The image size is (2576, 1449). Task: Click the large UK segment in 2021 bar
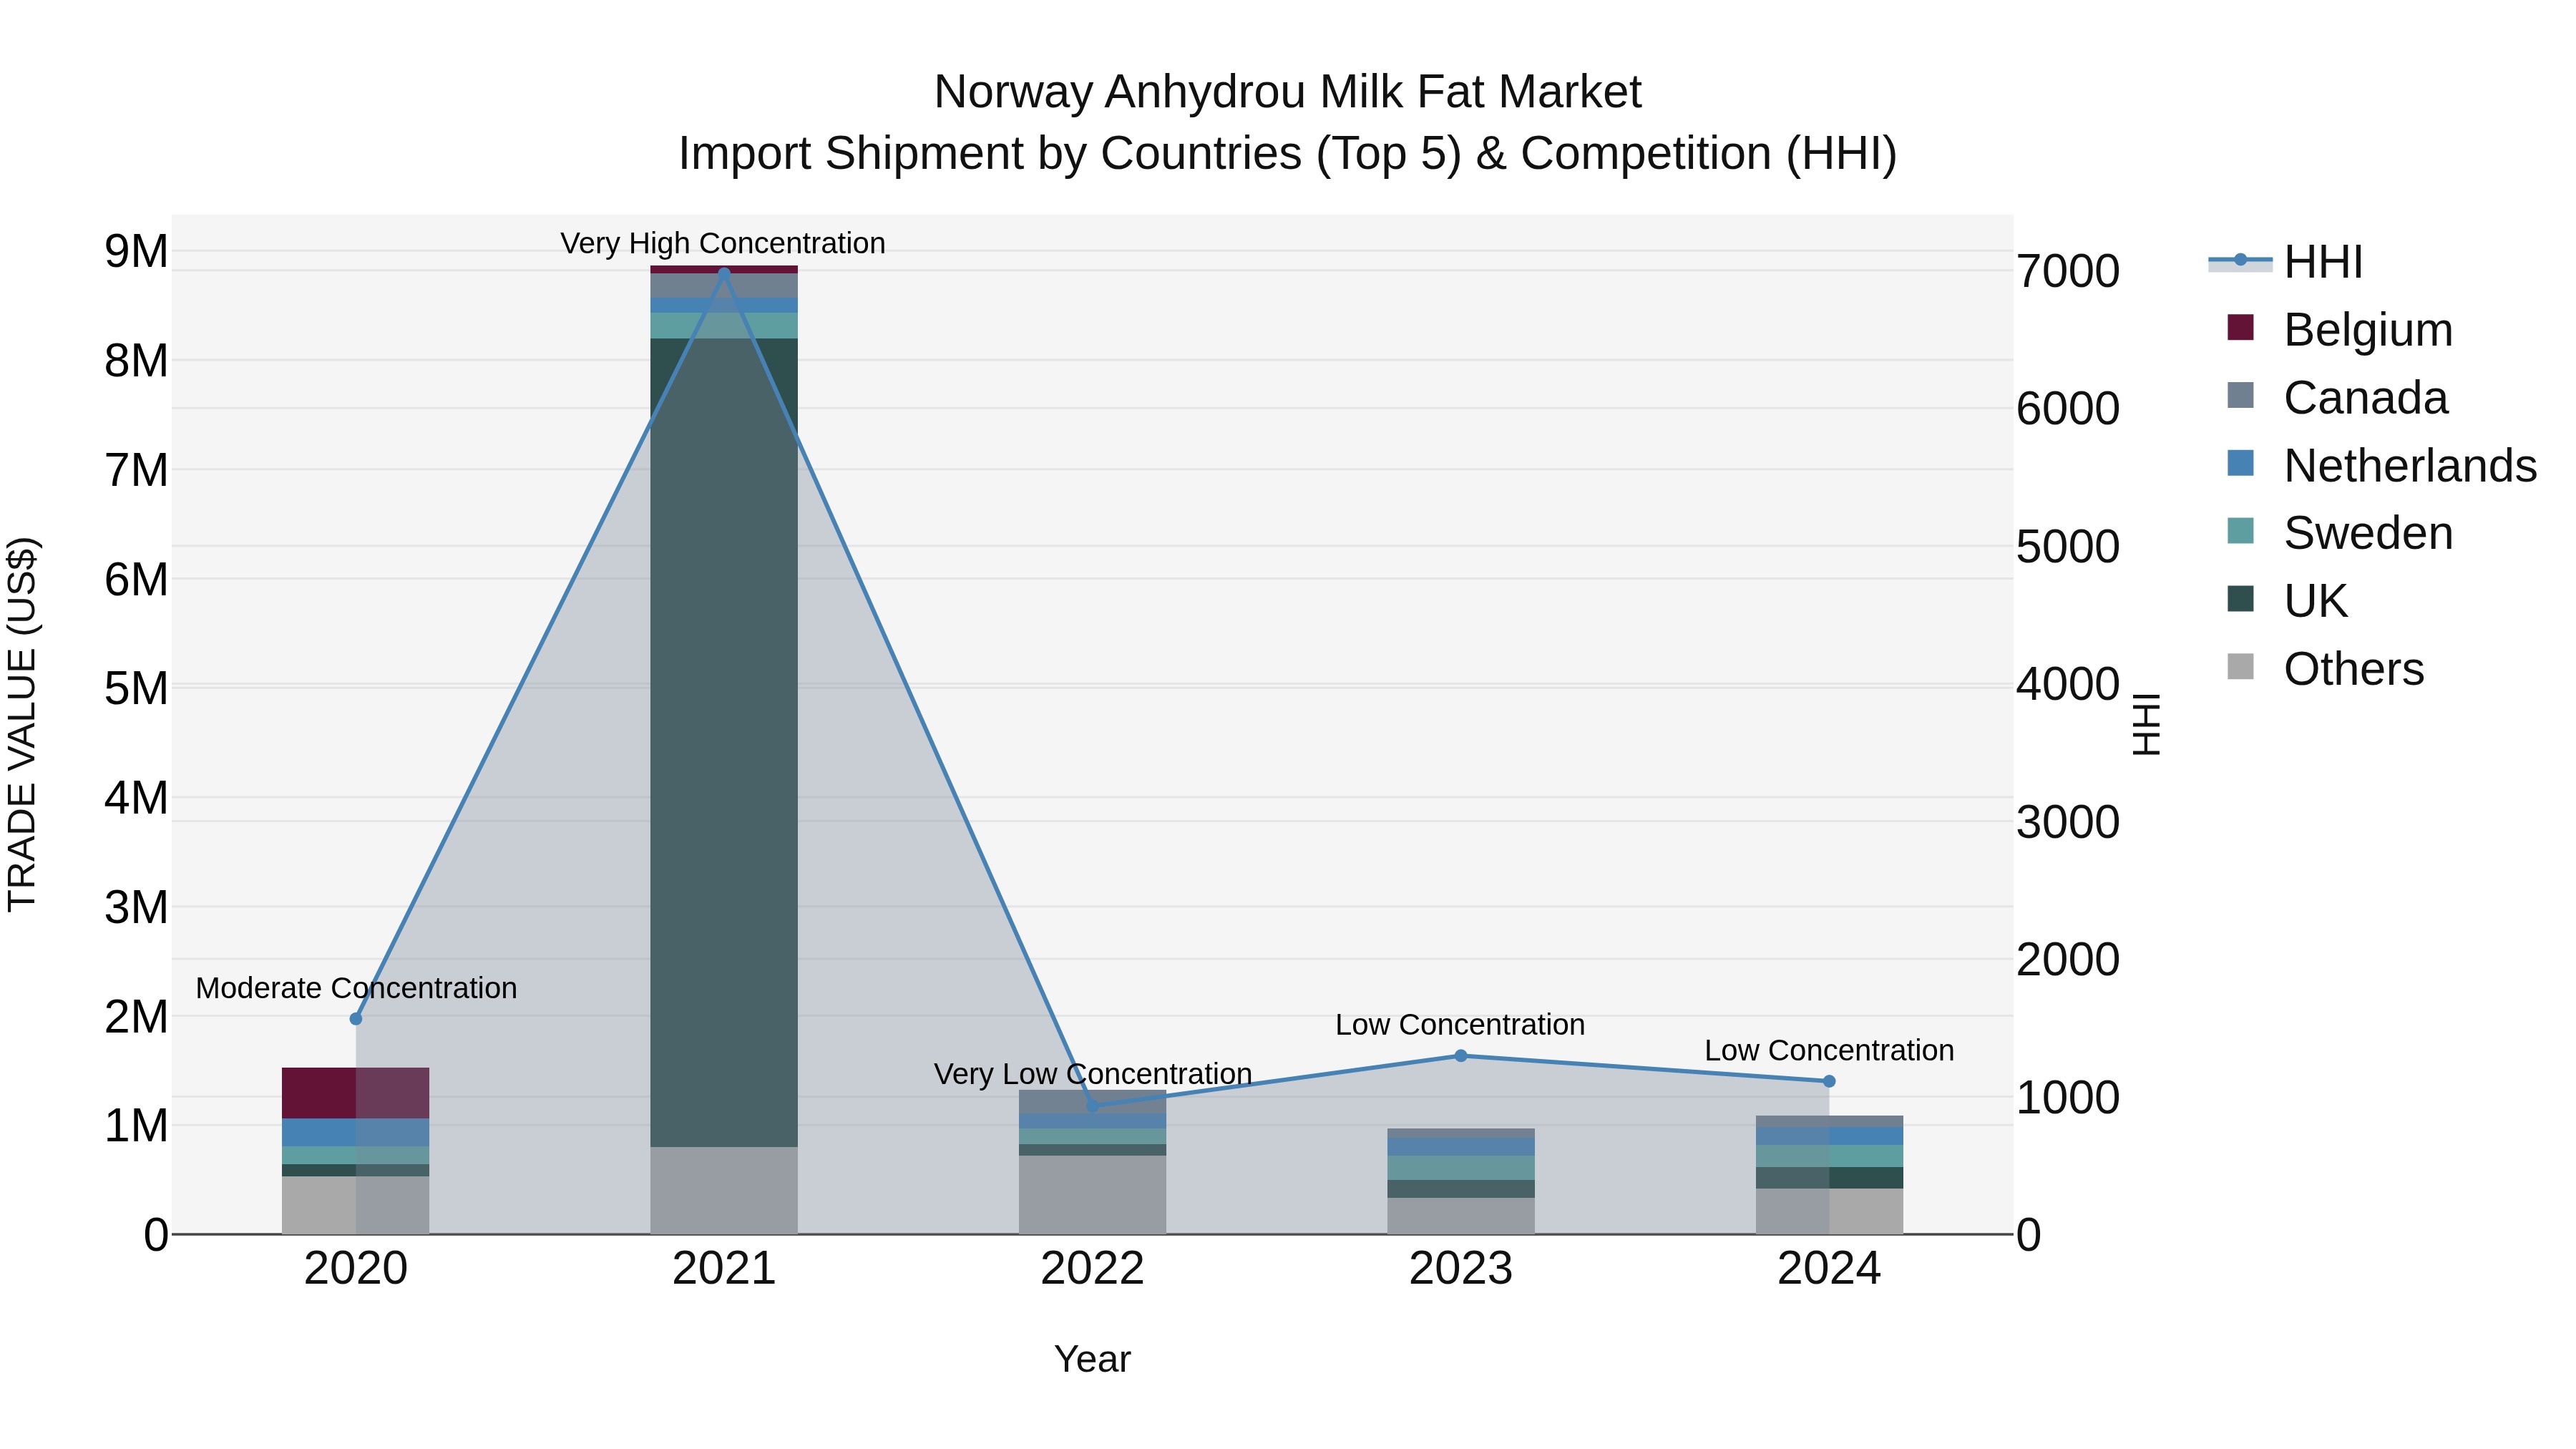(724, 742)
